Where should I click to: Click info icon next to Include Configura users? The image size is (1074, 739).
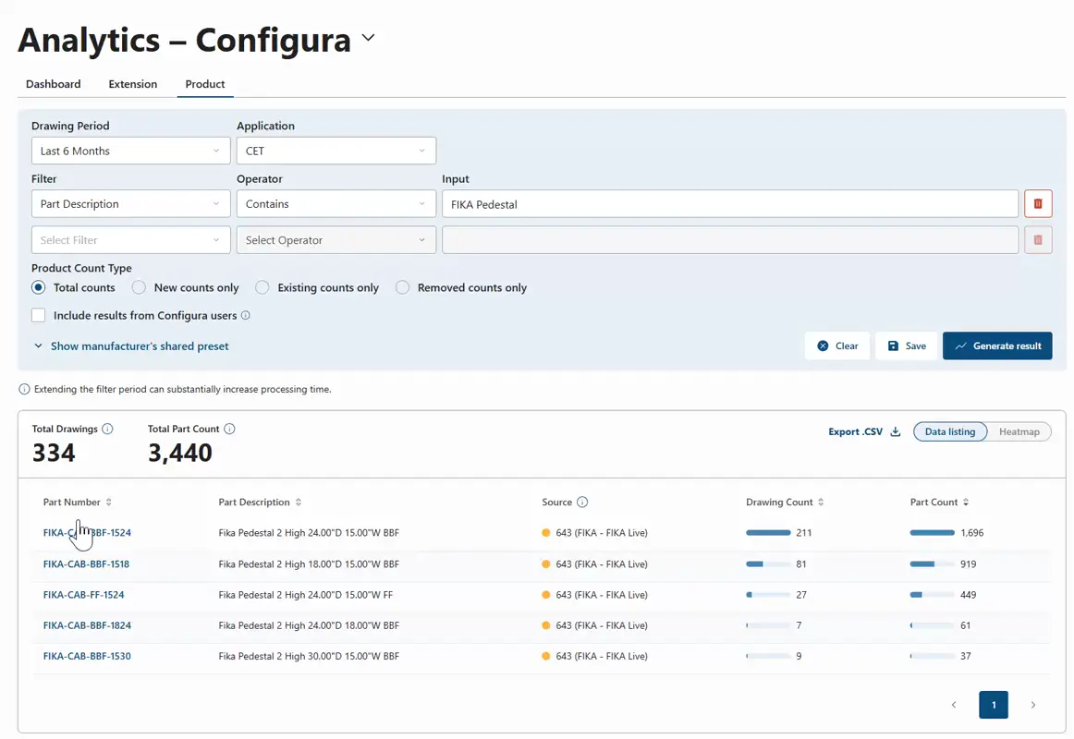245,315
